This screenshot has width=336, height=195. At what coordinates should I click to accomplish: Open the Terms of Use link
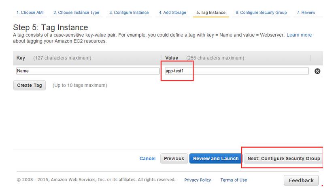(x=234, y=180)
